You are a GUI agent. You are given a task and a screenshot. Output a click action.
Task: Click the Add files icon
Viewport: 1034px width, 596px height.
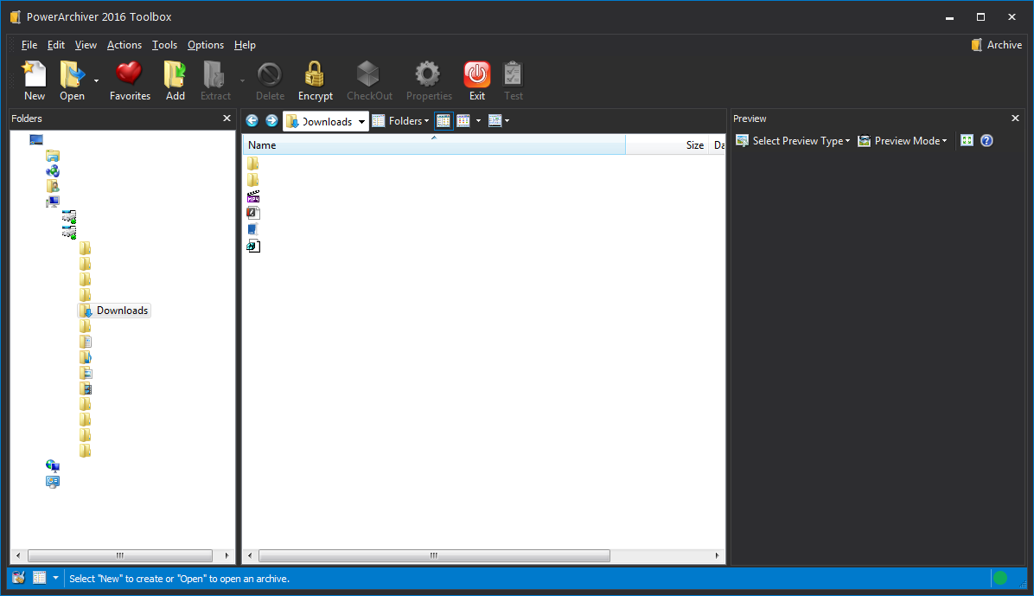tap(175, 80)
